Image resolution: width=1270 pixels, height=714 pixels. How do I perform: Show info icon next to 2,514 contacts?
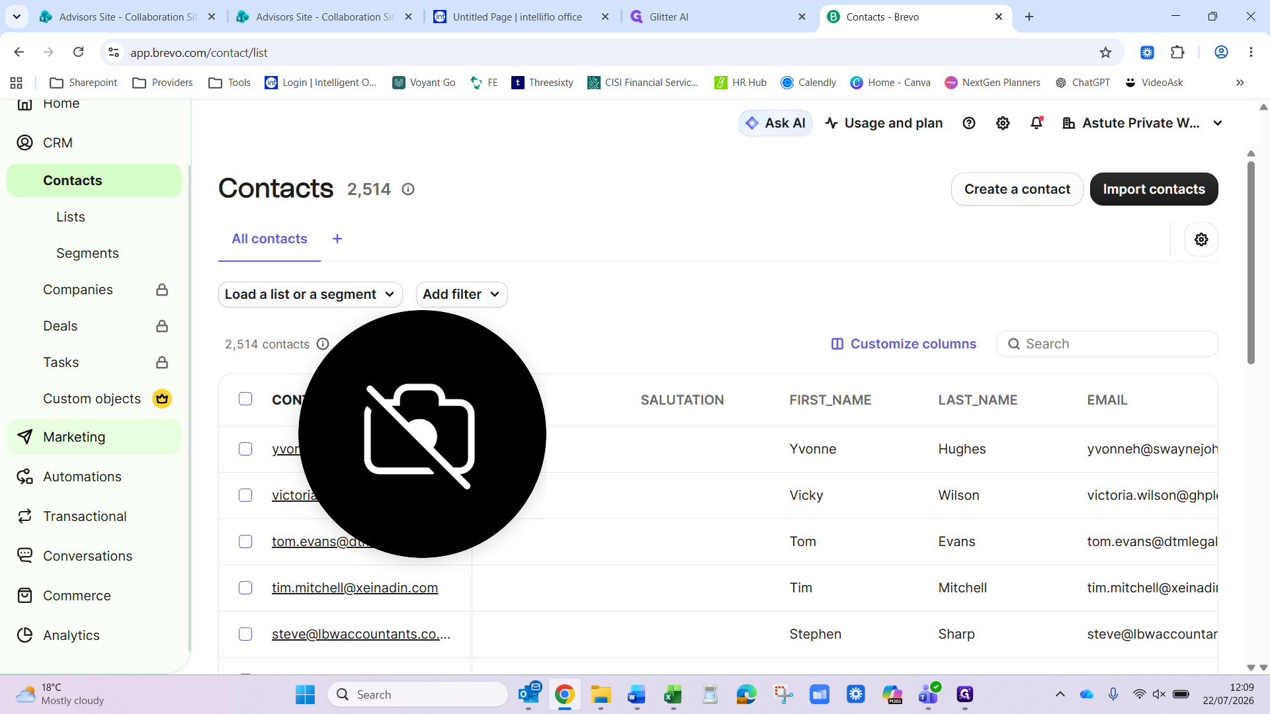[x=323, y=344]
